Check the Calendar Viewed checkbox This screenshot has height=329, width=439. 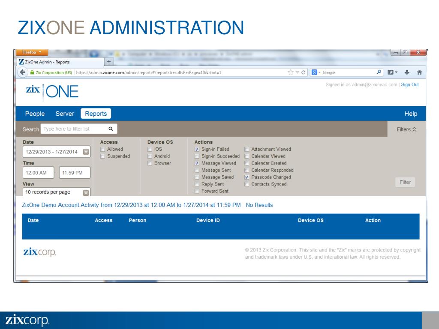pyautogui.click(x=247, y=156)
